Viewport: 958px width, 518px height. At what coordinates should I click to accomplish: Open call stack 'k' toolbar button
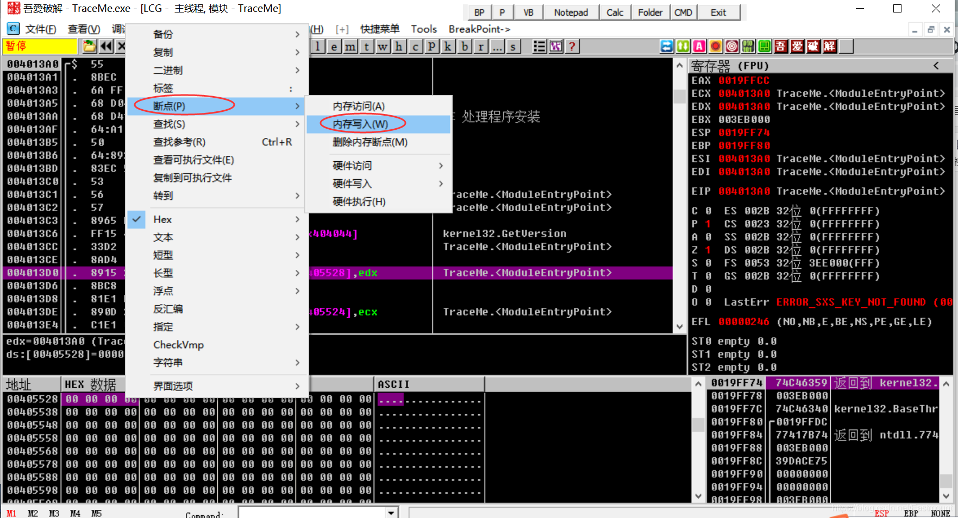click(448, 47)
